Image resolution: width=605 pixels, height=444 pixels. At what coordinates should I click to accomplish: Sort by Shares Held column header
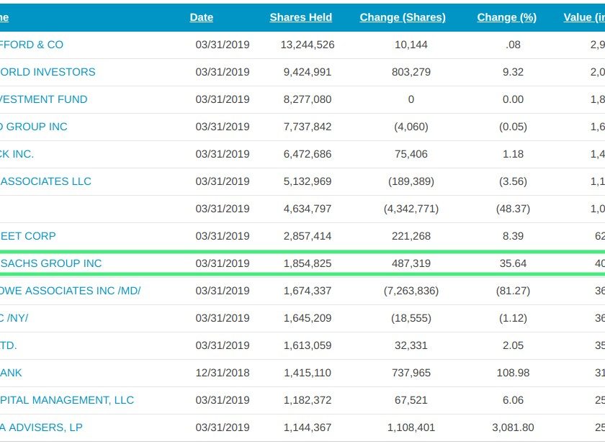[x=301, y=17]
